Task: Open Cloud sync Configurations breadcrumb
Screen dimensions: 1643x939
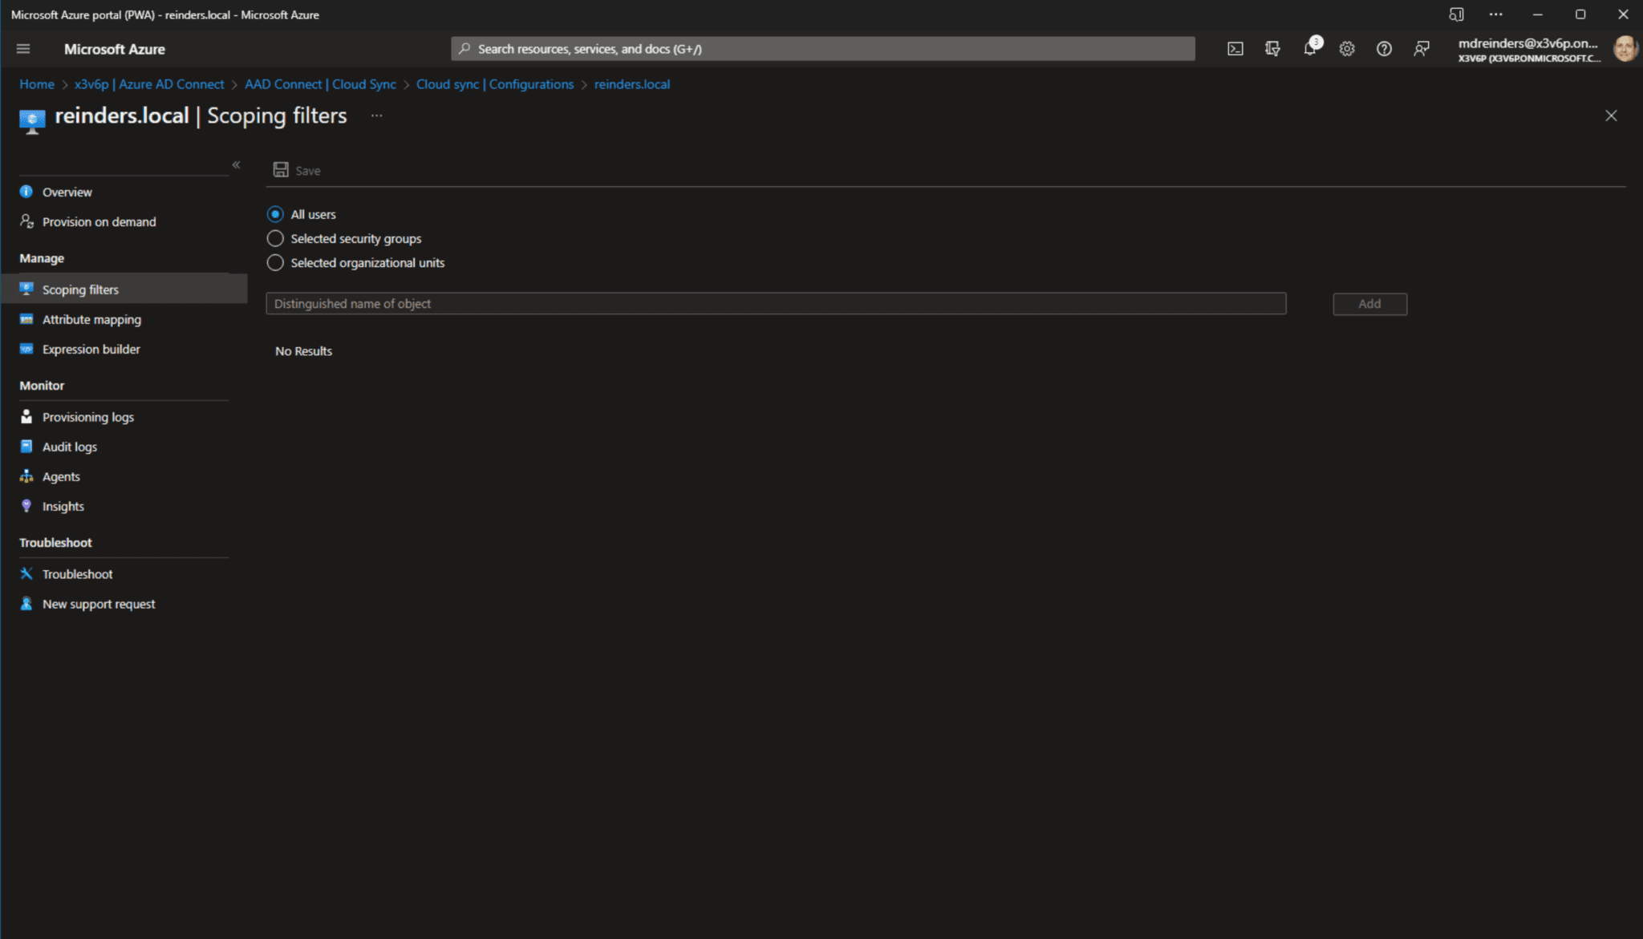Action: (x=495, y=83)
